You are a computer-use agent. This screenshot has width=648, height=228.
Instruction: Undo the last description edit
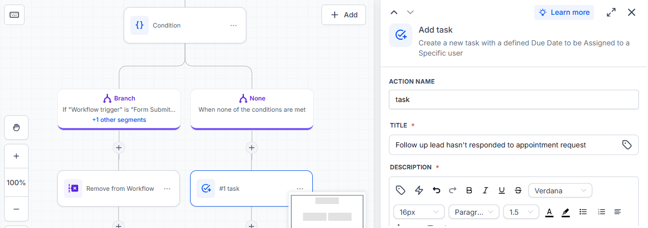tap(436, 190)
